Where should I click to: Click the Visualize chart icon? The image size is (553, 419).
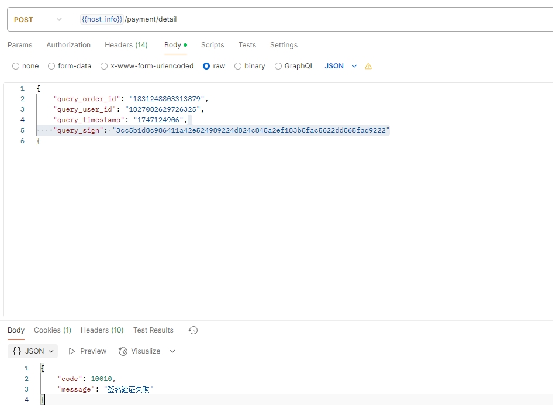click(123, 351)
